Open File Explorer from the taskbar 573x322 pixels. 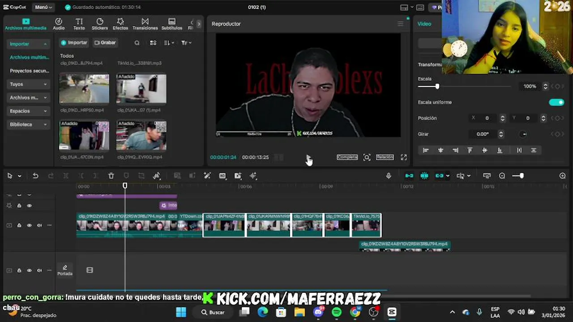(299, 312)
